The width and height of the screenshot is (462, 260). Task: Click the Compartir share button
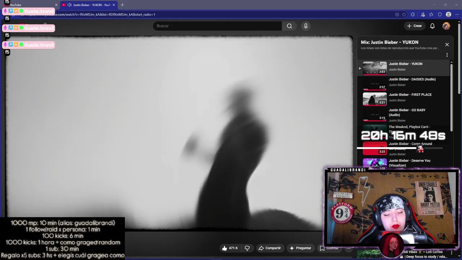tap(269, 248)
